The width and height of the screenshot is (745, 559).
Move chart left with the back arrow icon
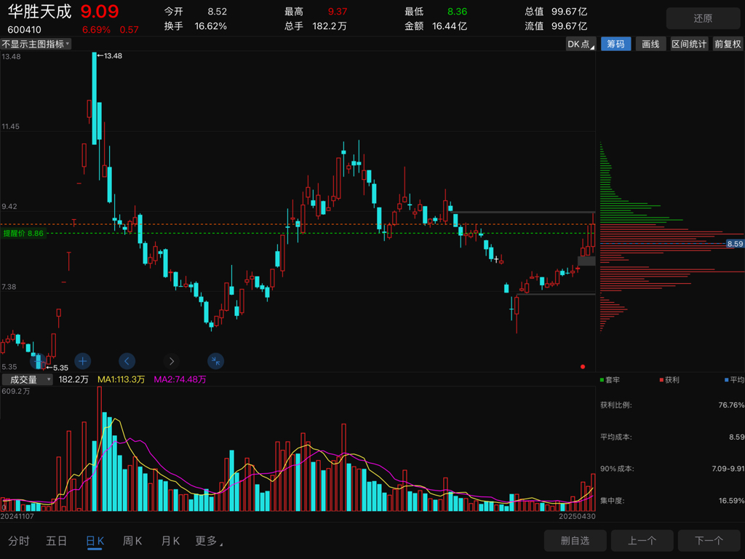(x=127, y=361)
